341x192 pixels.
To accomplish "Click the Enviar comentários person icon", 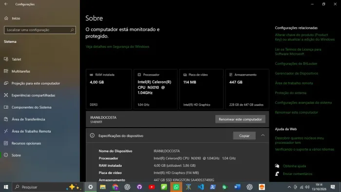I will (277, 174).
